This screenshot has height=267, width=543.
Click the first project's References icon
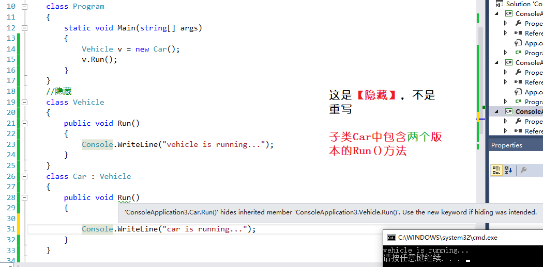click(x=518, y=33)
